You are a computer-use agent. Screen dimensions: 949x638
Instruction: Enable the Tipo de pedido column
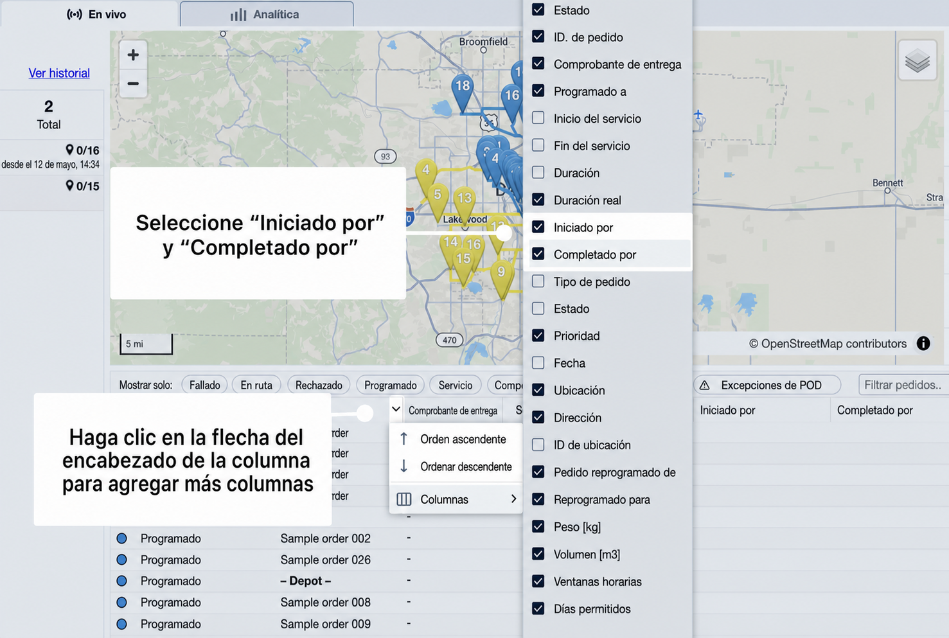[x=538, y=281]
